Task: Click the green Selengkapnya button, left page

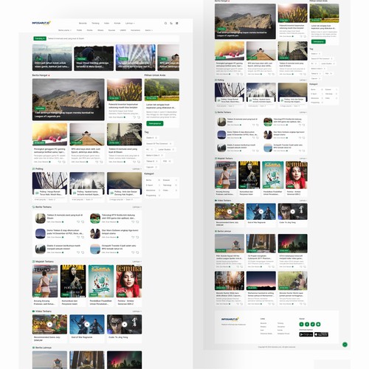Action: tap(155, 123)
